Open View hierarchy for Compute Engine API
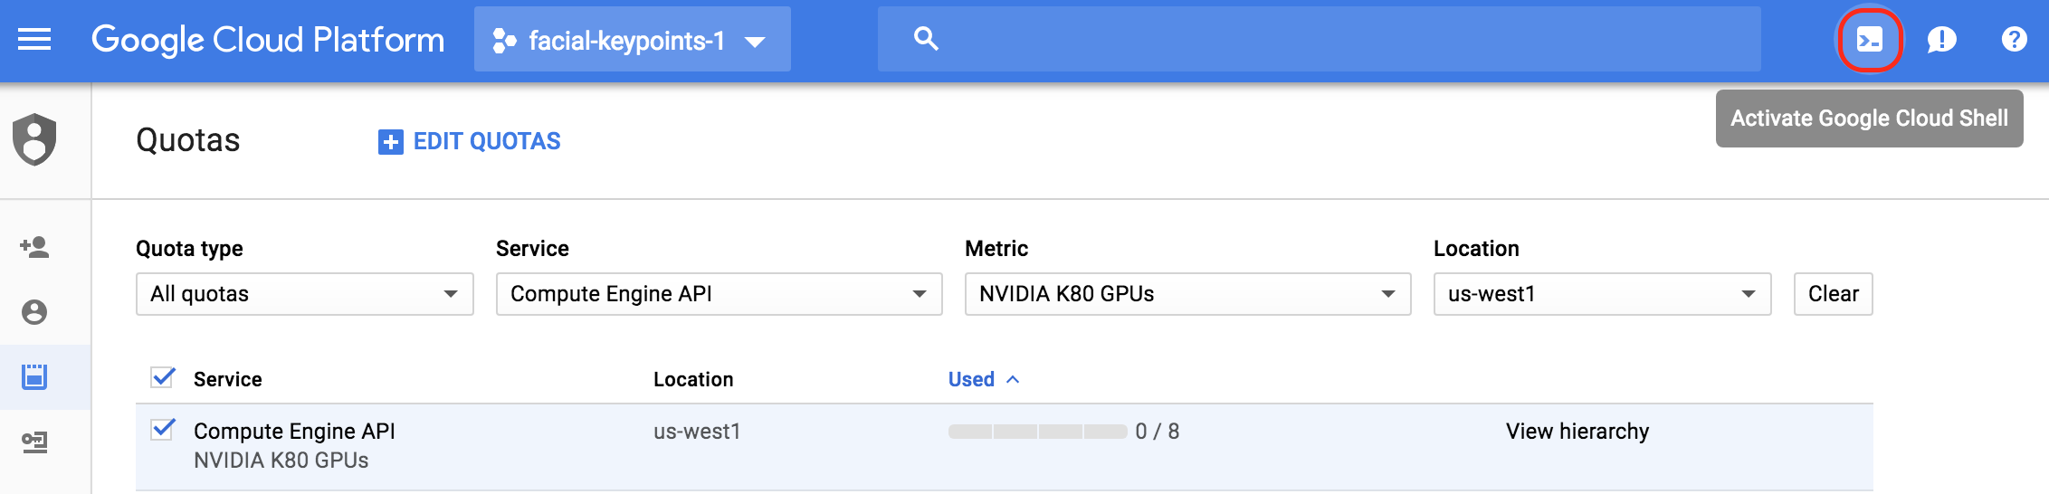Screen dimensions: 2049x494 point(1577,432)
